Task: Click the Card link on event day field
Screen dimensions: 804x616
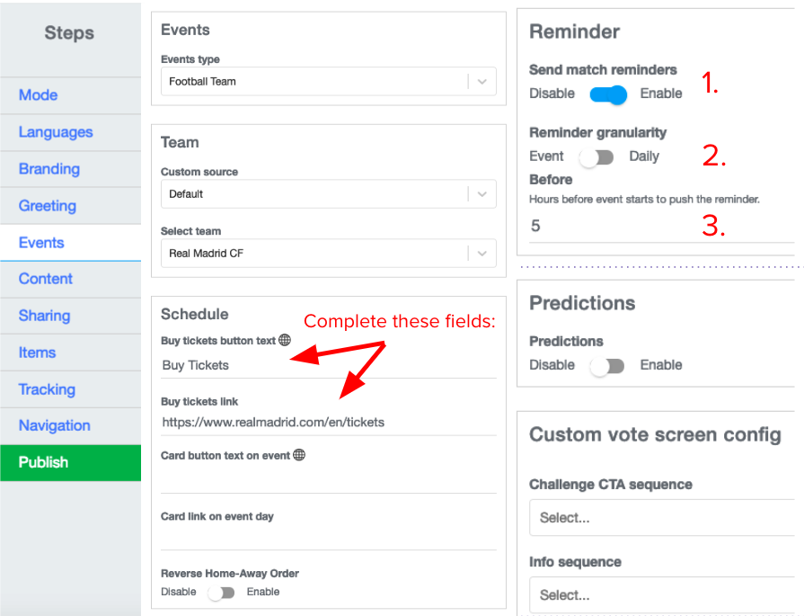Action: [328, 537]
